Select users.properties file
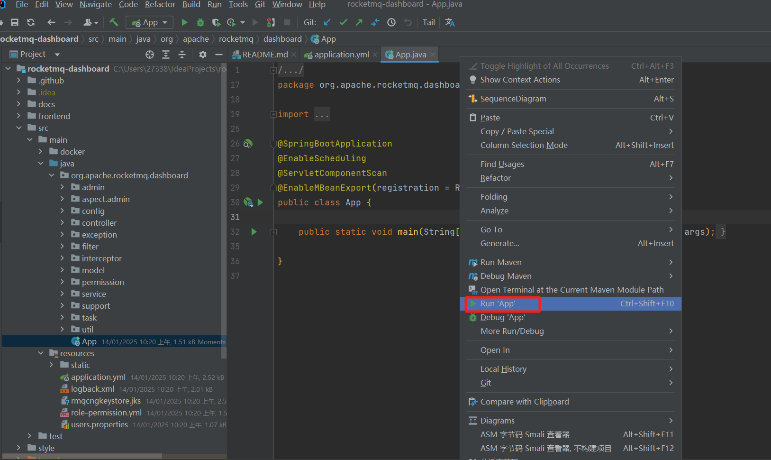This screenshot has width=771, height=460. coord(100,424)
